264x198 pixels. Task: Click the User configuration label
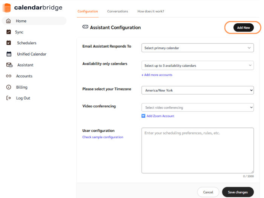tap(98, 131)
